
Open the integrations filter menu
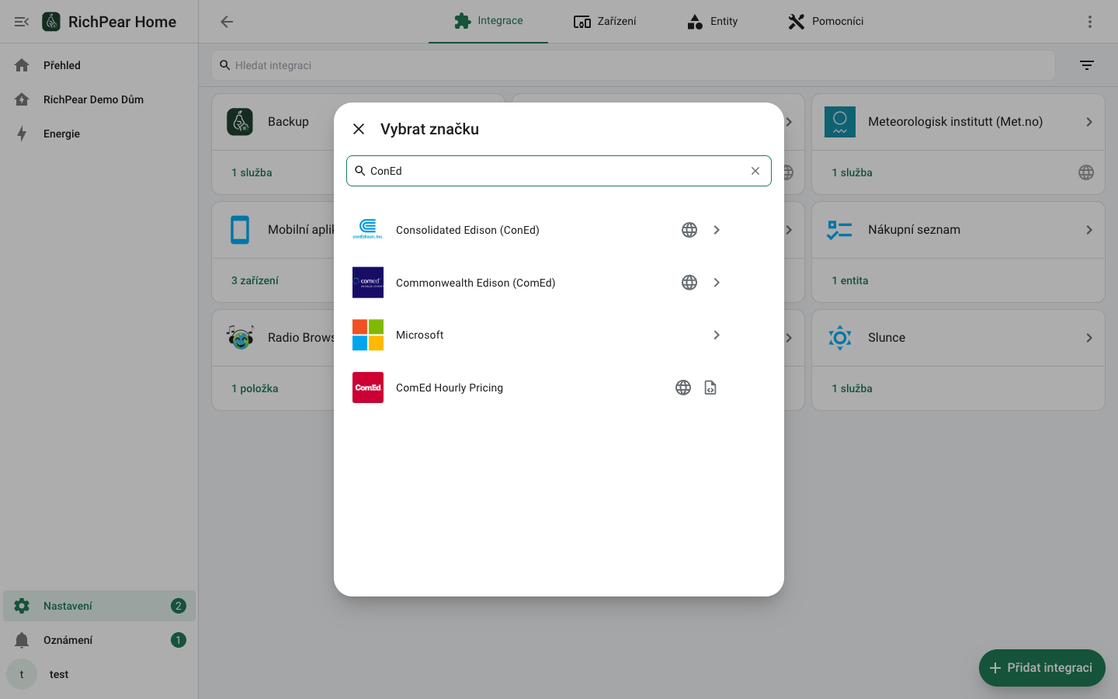click(x=1087, y=65)
